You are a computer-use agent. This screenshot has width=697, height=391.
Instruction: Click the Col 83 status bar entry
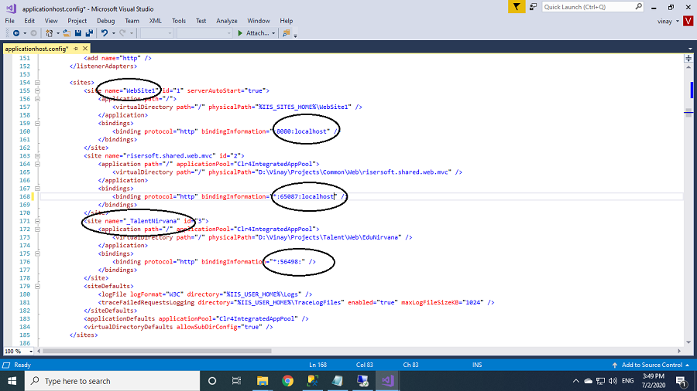pyautogui.click(x=365, y=365)
